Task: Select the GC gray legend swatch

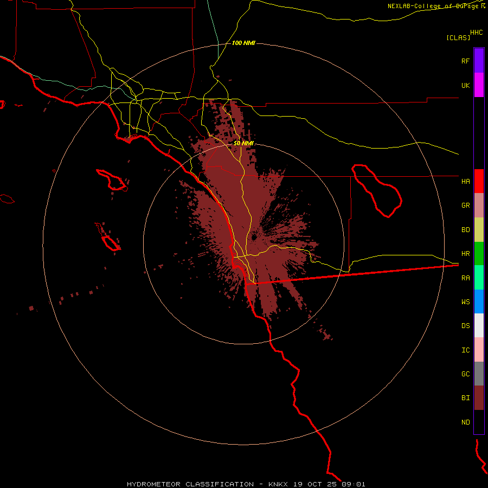Action: [x=479, y=374]
